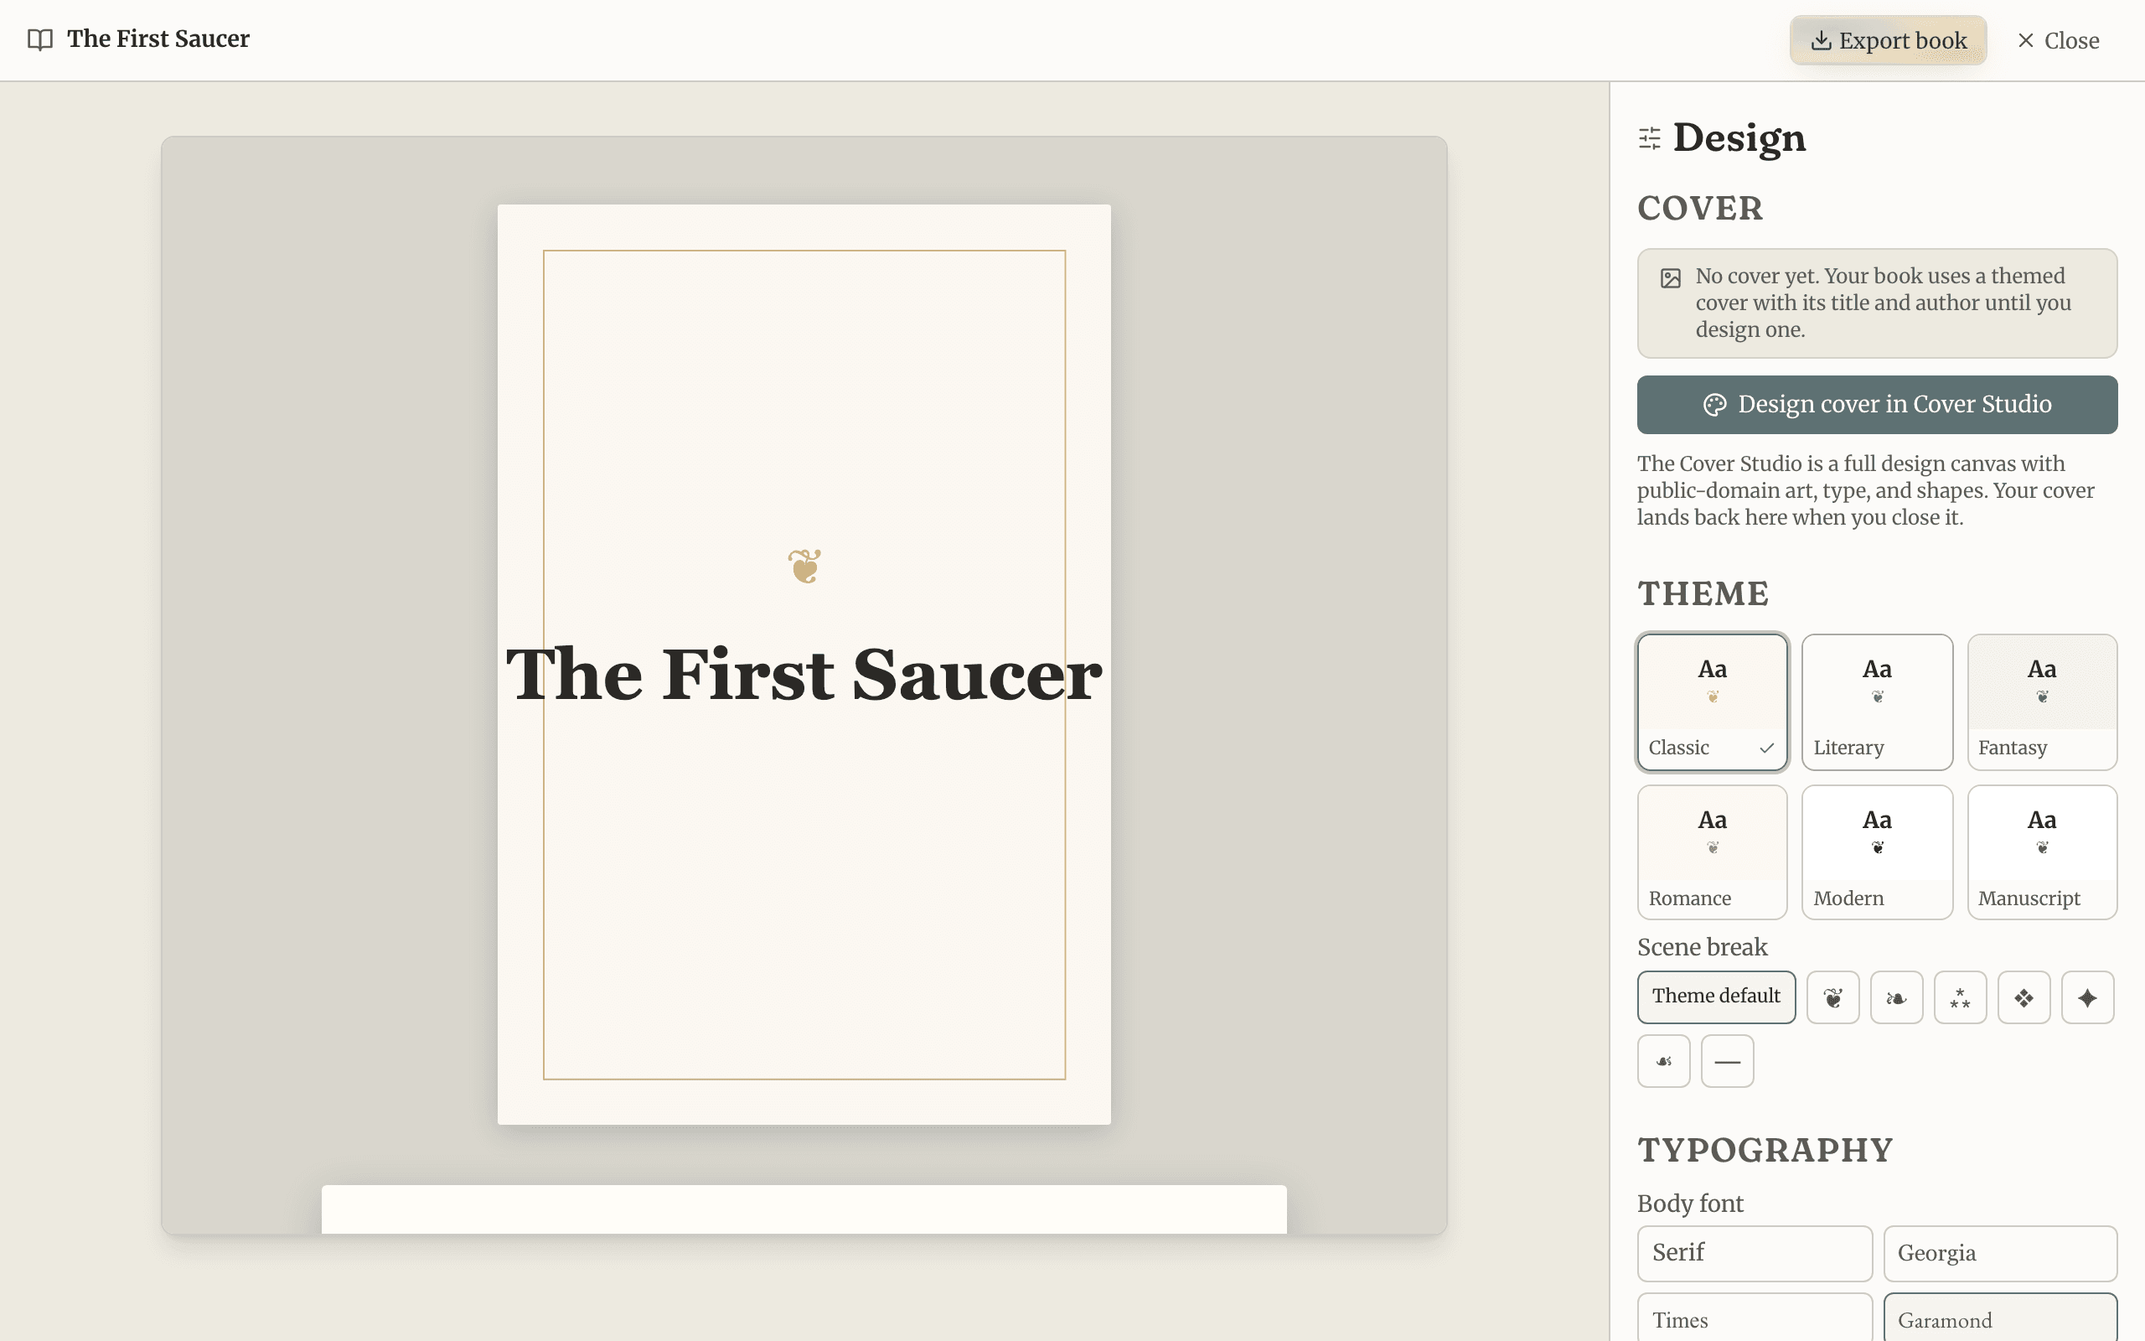Click the 'No cover yet' notice text
This screenshot has height=1341, width=2145.
pyautogui.click(x=1884, y=303)
